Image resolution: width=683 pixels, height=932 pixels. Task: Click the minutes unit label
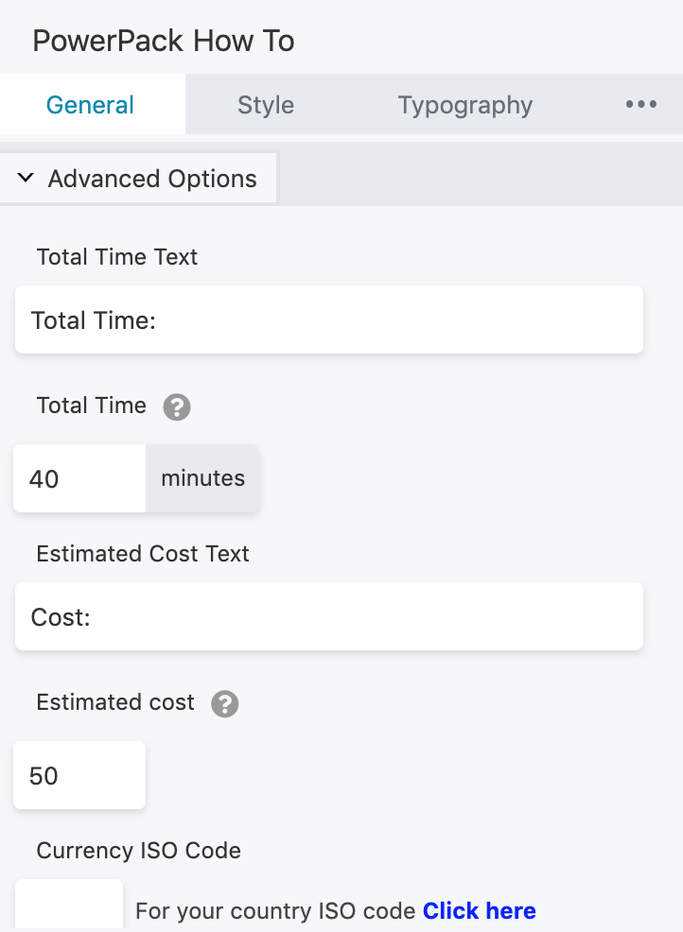(x=202, y=478)
